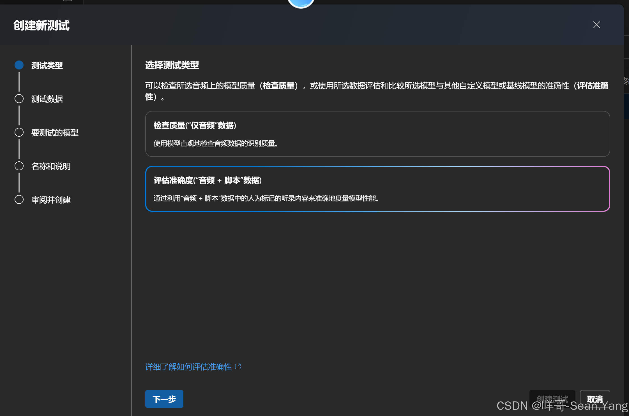Click the filled blue 测试类型 step indicator circle

click(x=19, y=65)
